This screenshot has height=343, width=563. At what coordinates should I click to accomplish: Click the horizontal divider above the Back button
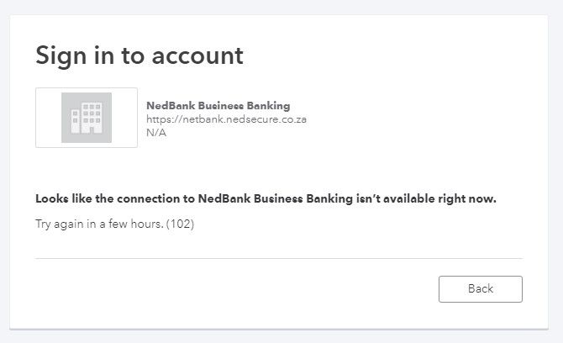(279, 258)
